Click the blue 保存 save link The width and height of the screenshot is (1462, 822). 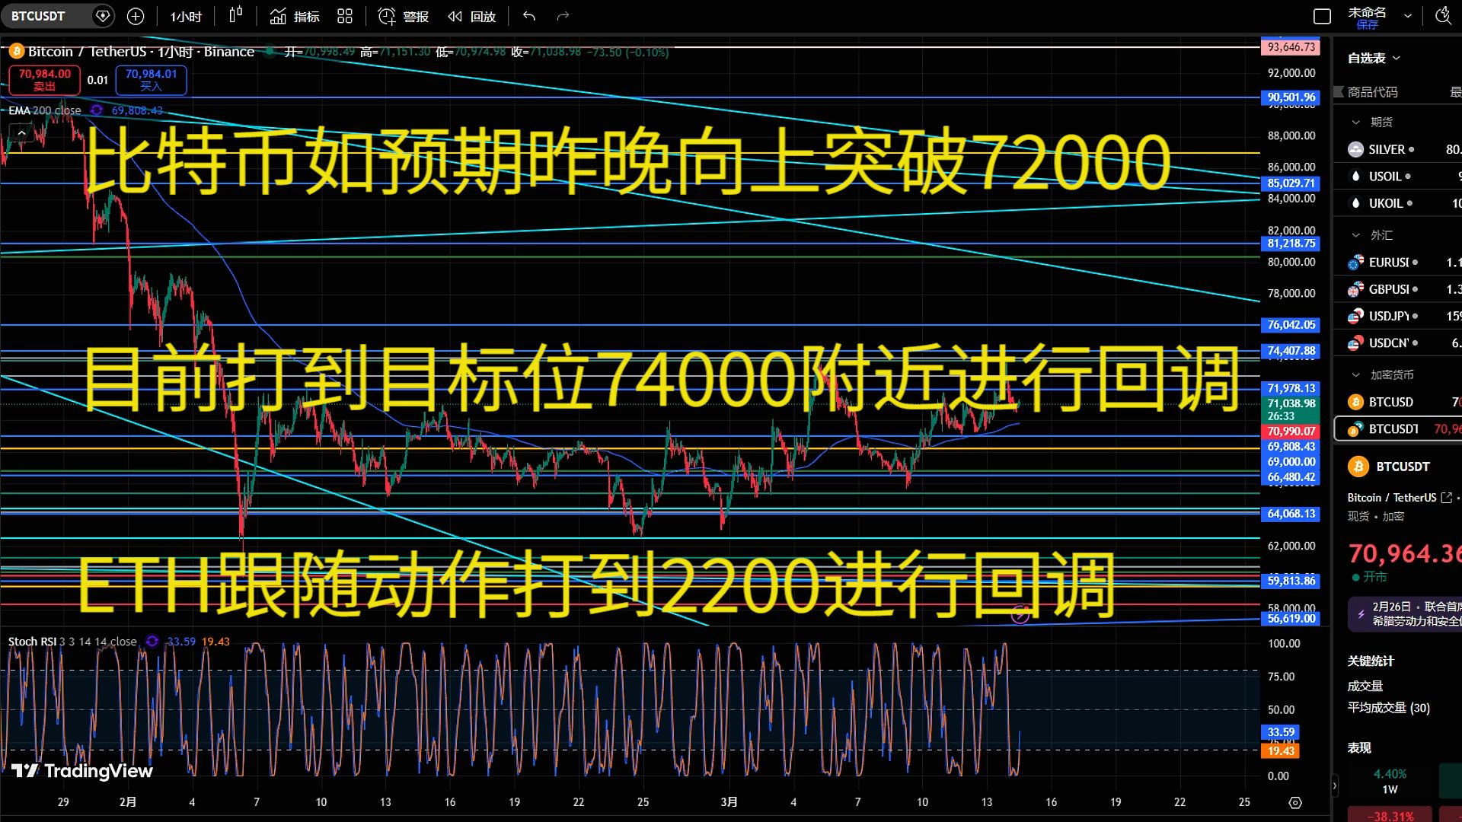pyautogui.click(x=1367, y=24)
